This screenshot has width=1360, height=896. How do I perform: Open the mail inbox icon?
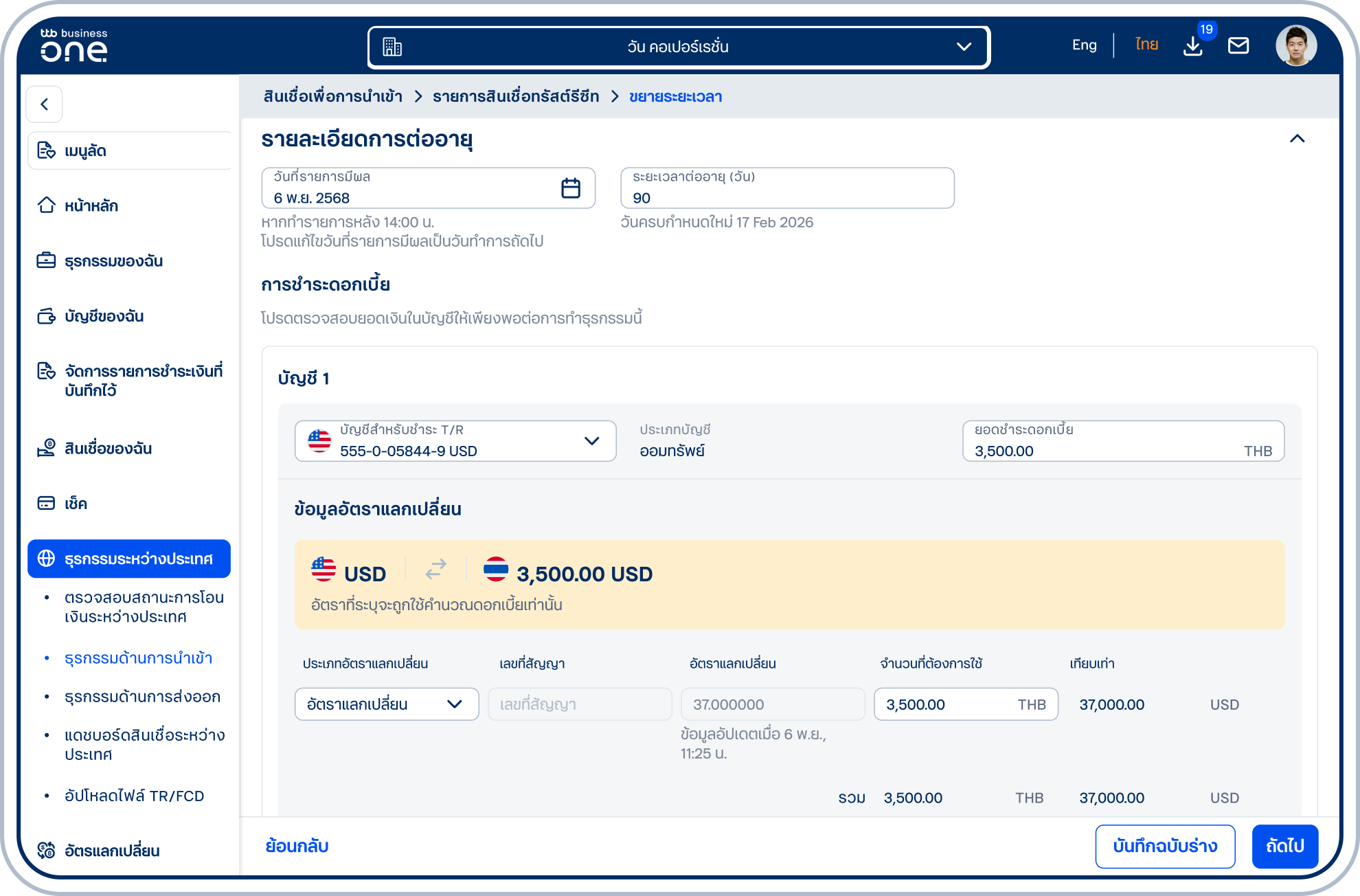click(1238, 45)
